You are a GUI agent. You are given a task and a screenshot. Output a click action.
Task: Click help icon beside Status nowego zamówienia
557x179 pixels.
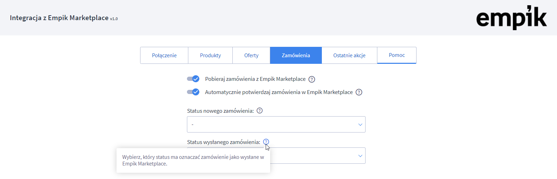259,111
